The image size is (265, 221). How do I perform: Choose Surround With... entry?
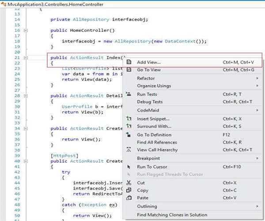(193, 126)
